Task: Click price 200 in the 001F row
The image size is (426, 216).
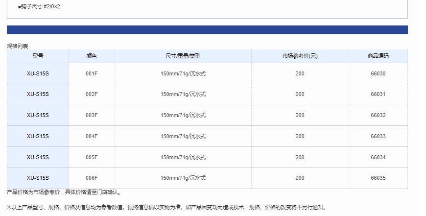Action: coord(300,73)
